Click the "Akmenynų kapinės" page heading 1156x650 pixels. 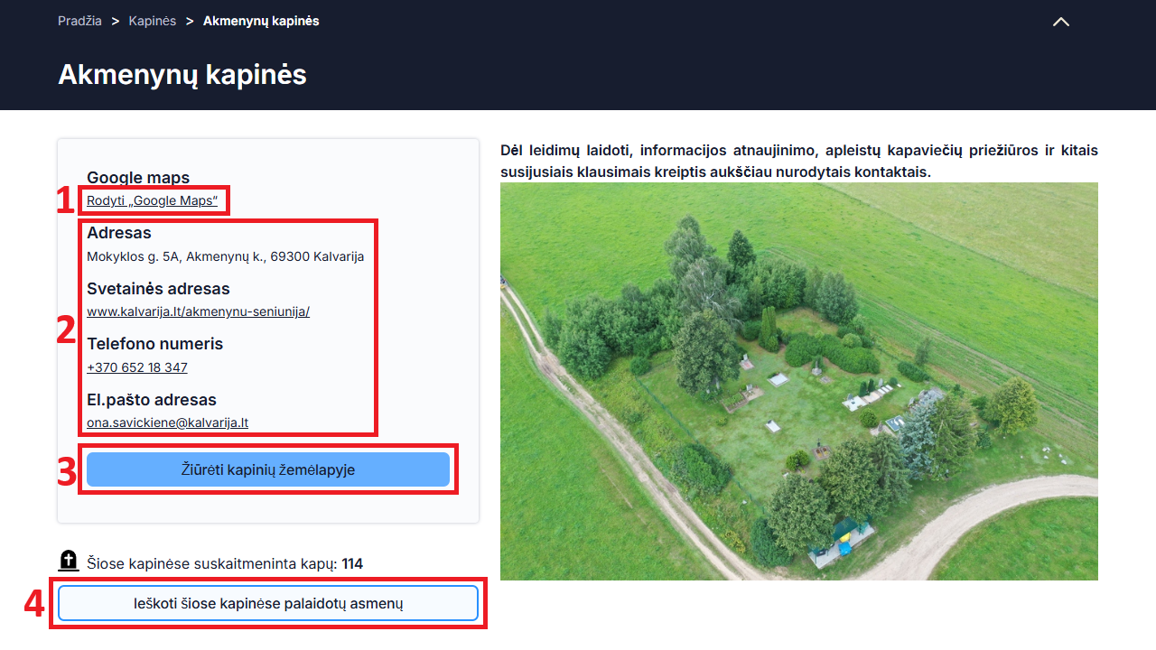pos(182,74)
